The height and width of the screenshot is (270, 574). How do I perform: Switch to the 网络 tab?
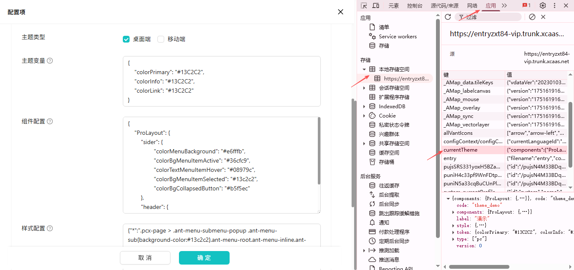point(472,5)
